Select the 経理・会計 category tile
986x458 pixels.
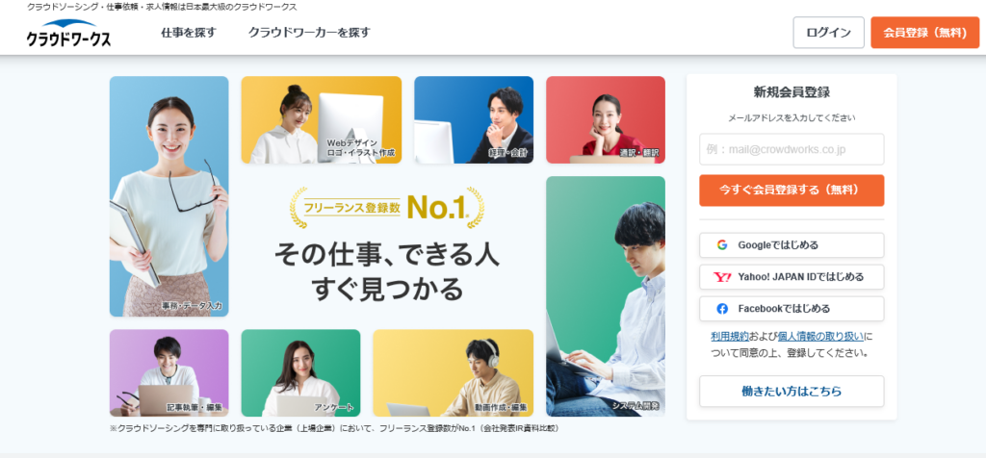click(x=474, y=120)
